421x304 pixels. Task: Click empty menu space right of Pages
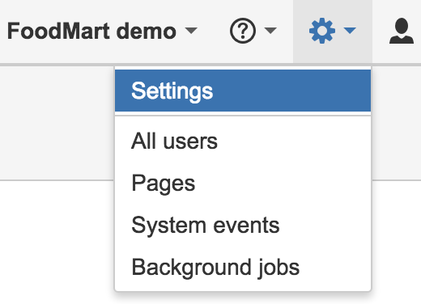[x=283, y=183]
